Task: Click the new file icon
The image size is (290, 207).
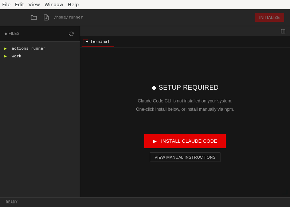Action: 46,17
